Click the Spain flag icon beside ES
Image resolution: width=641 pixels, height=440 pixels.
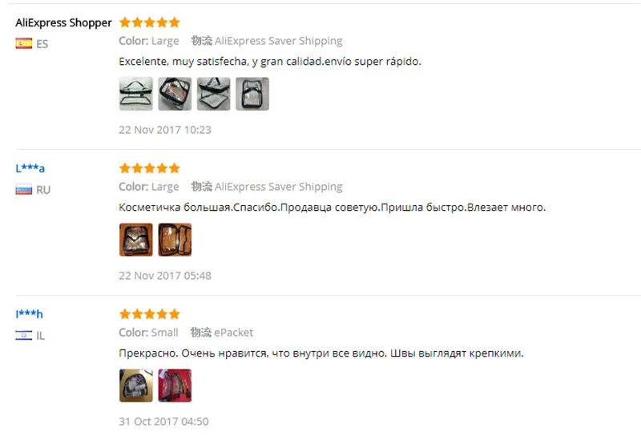(24, 43)
